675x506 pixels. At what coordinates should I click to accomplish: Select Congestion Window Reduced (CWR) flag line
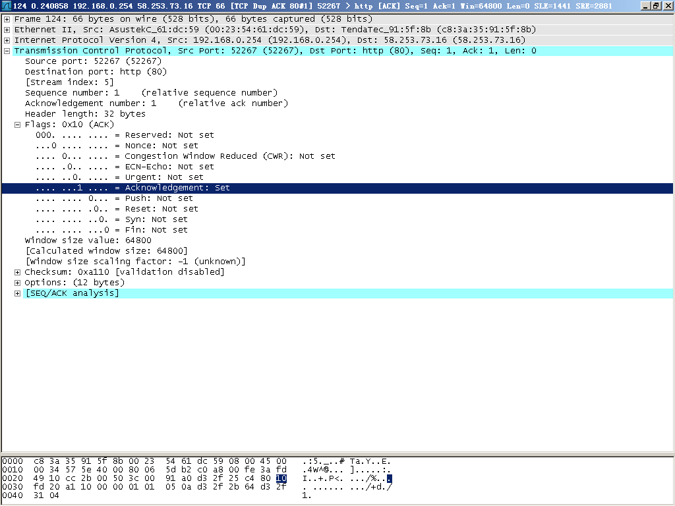[185, 156]
